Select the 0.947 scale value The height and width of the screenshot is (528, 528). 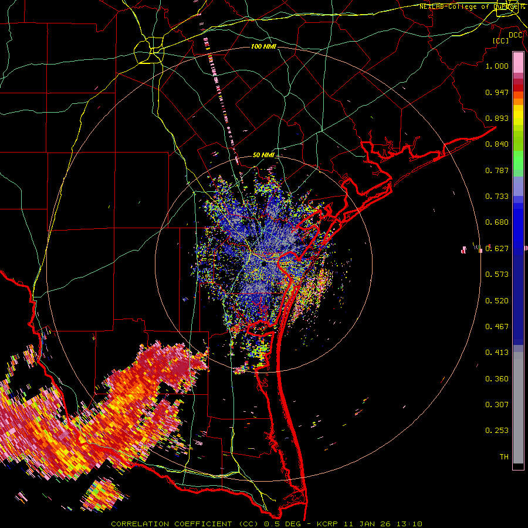tap(497, 92)
